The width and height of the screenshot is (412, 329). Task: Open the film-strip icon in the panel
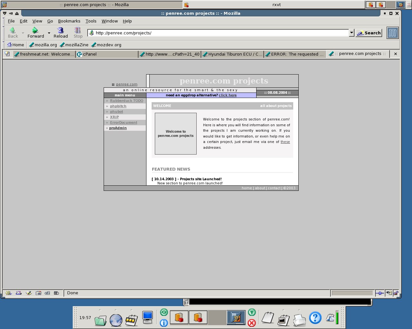(132, 320)
